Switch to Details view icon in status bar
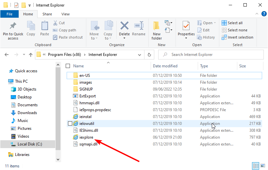This screenshot has width=268, height=170. 256,166
